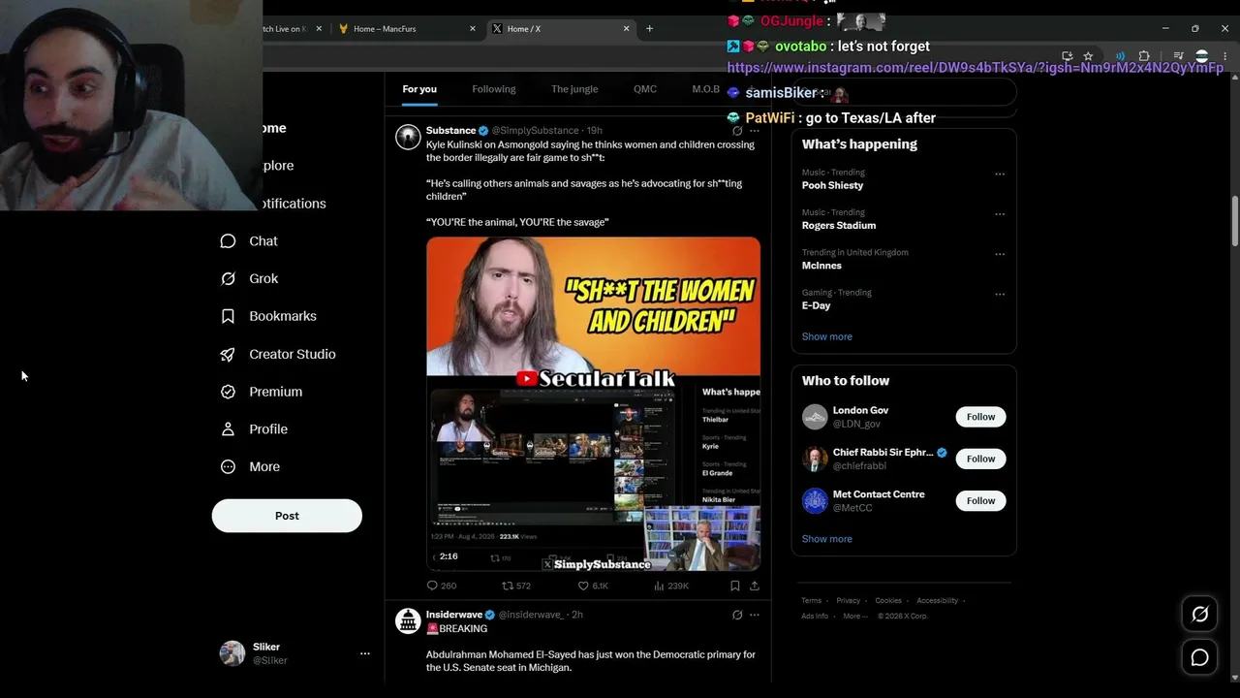This screenshot has height=698, width=1240.
Task: Play the SecularTalk video in Substance post
Action: click(593, 404)
